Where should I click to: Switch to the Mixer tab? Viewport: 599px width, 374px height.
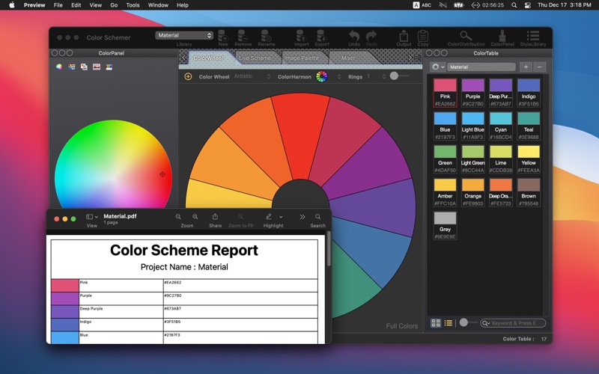click(x=348, y=58)
